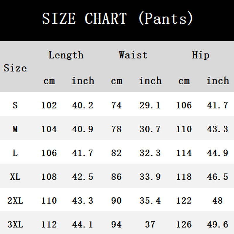Click the S size row label

[x=15, y=105]
